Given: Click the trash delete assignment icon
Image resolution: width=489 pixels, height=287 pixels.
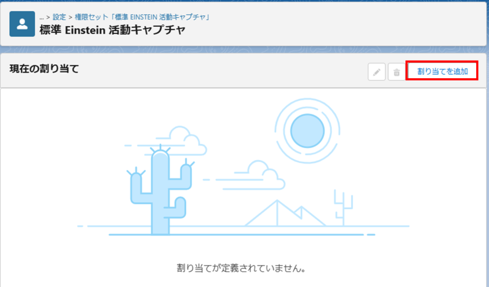Looking at the screenshot, I should [x=396, y=72].
